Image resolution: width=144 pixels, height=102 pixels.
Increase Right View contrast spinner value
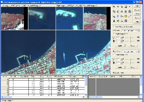pyautogui.click(x=121, y=62)
